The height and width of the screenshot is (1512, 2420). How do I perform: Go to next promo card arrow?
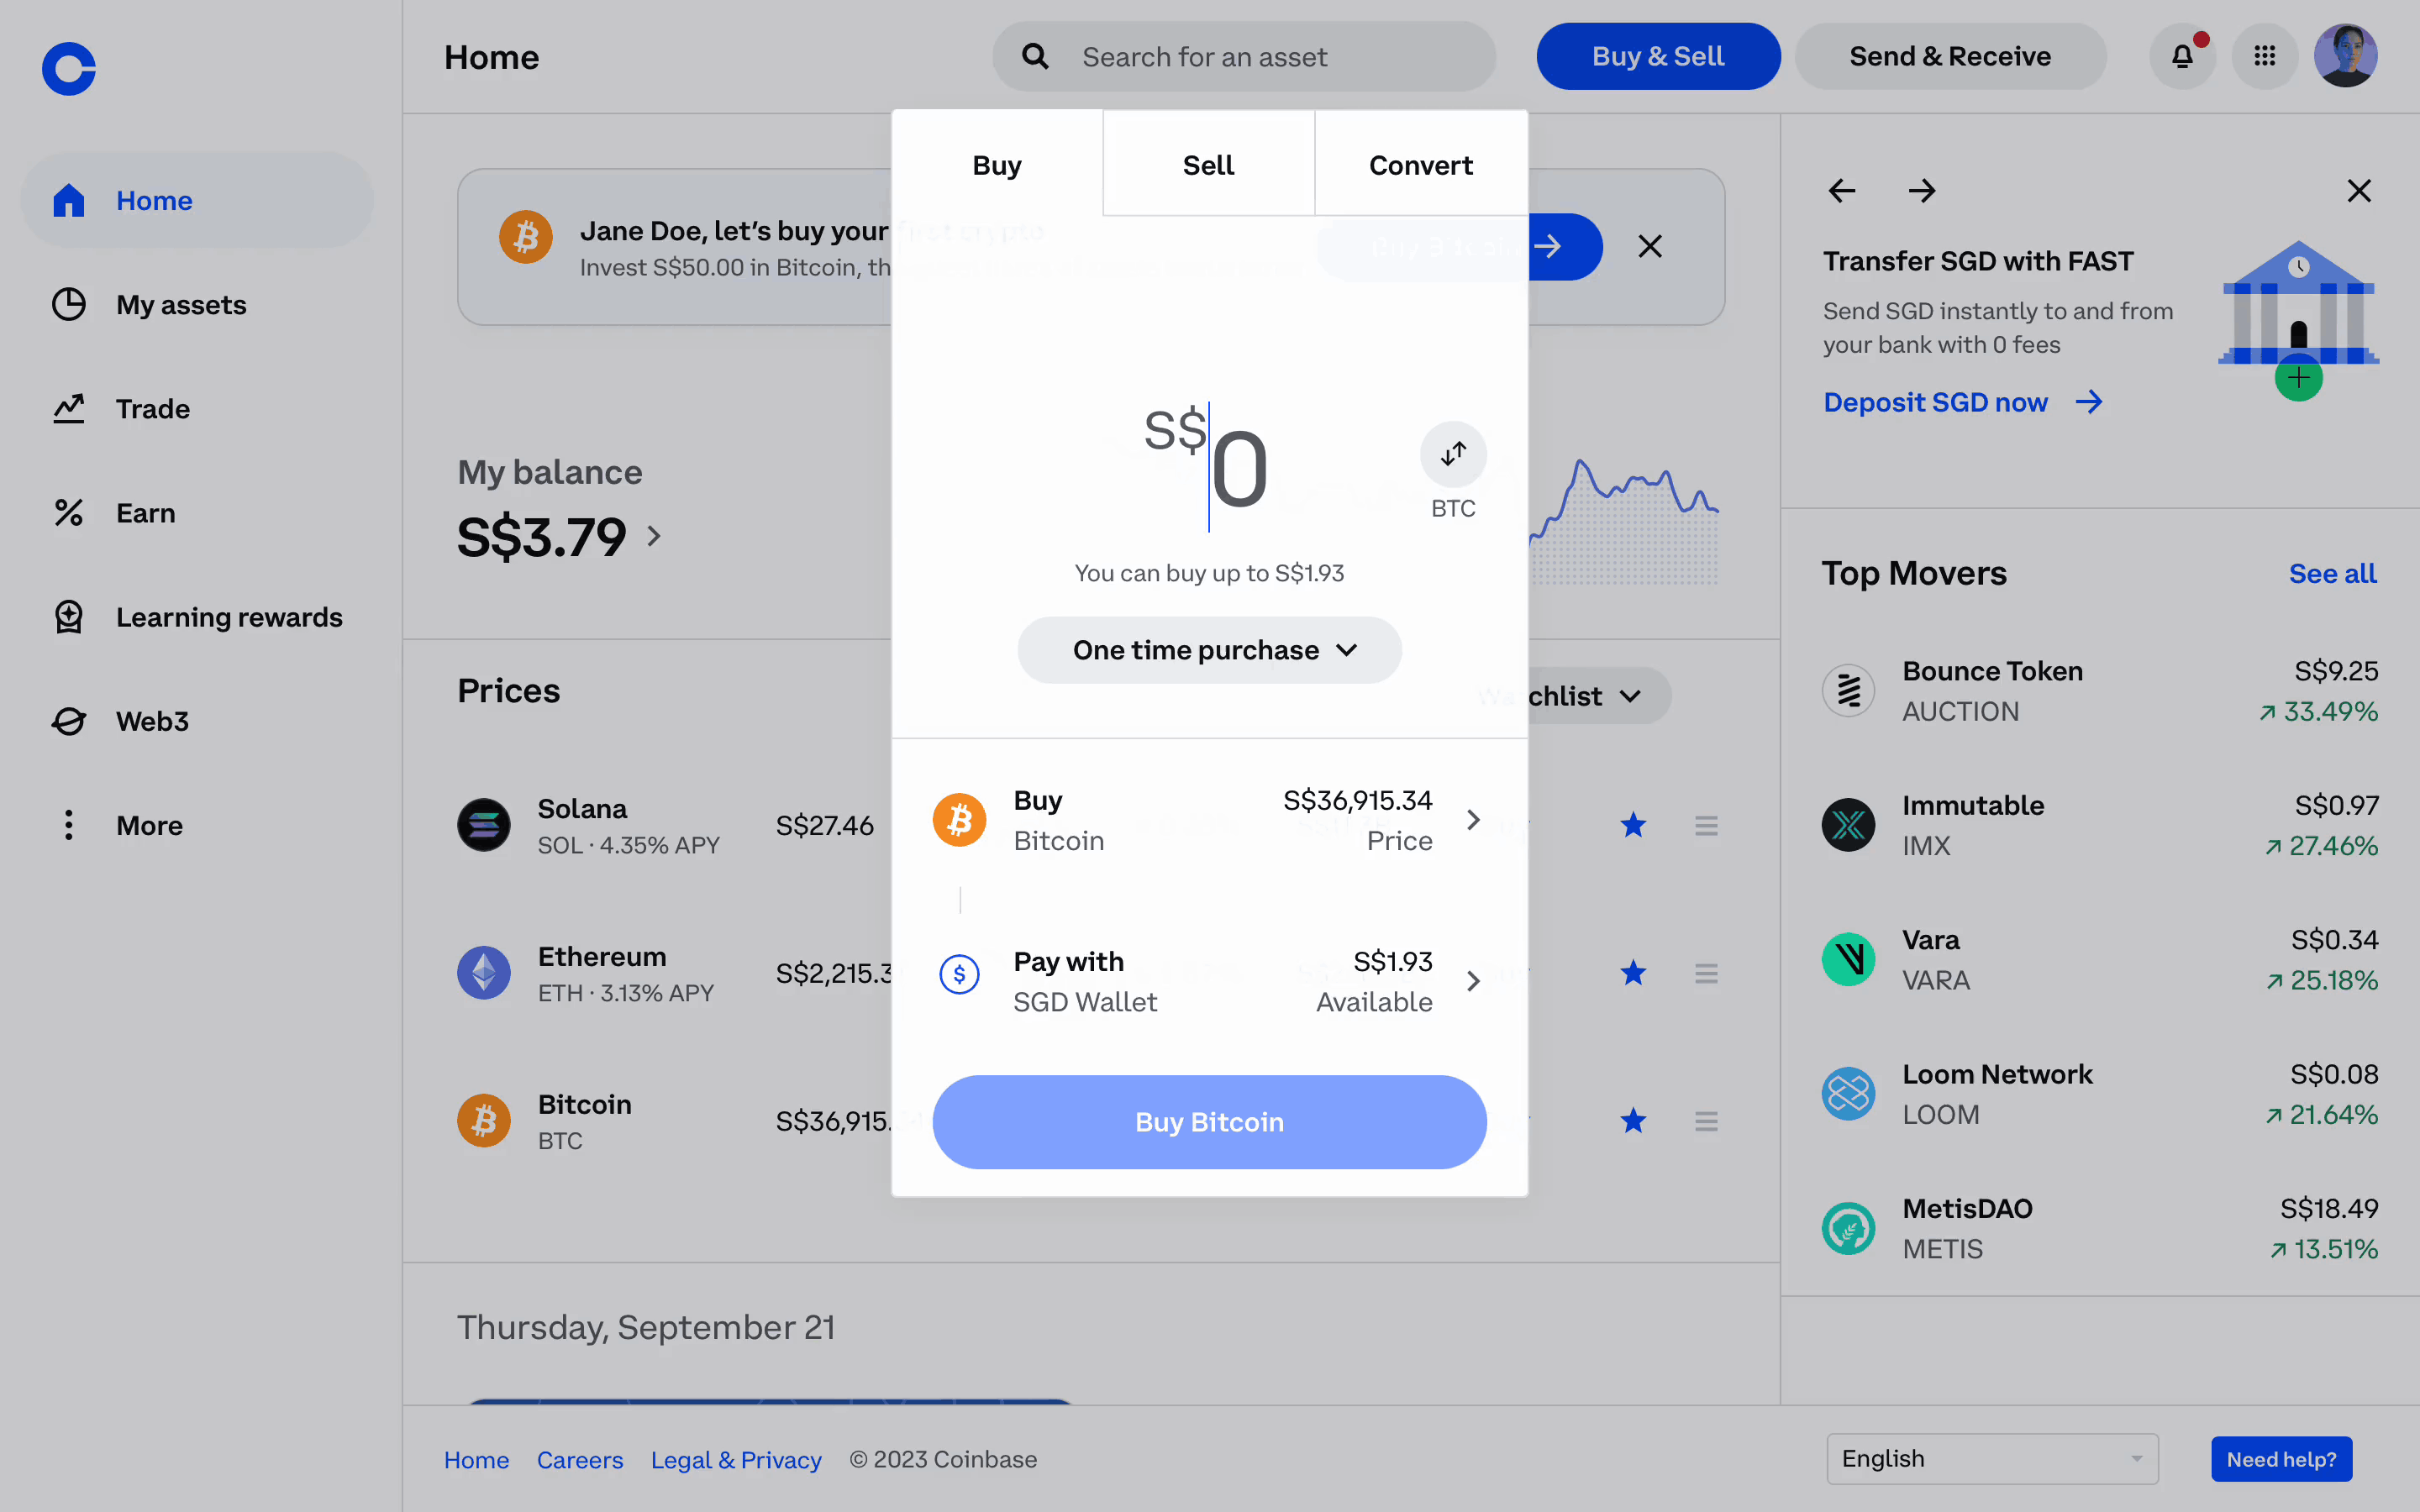click(1921, 191)
